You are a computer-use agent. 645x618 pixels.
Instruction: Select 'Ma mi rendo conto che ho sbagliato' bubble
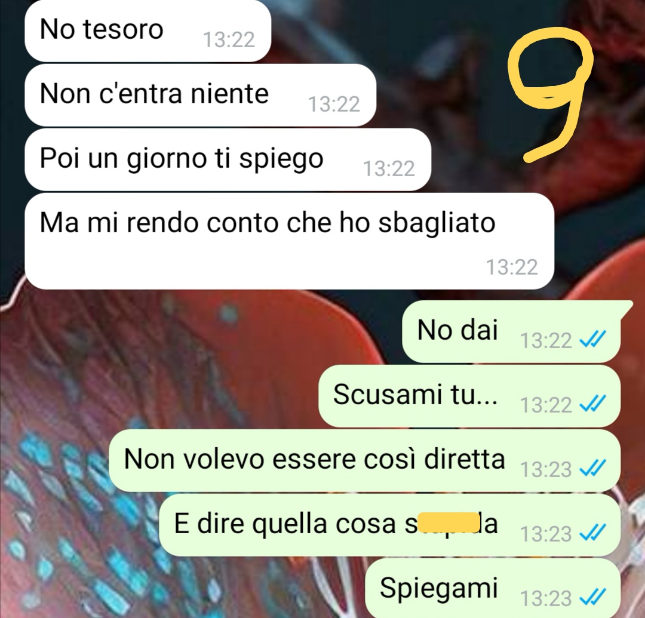(289, 241)
